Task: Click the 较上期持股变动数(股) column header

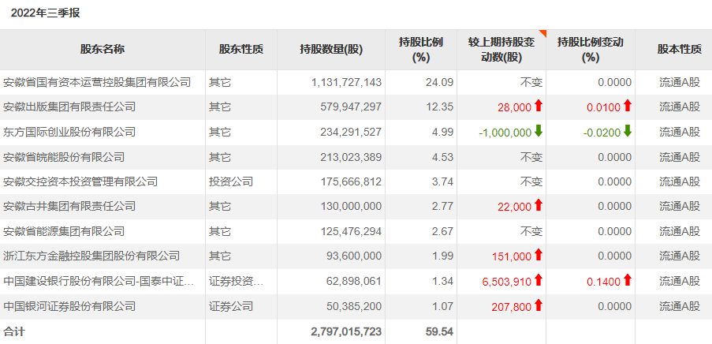Action: point(501,50)
